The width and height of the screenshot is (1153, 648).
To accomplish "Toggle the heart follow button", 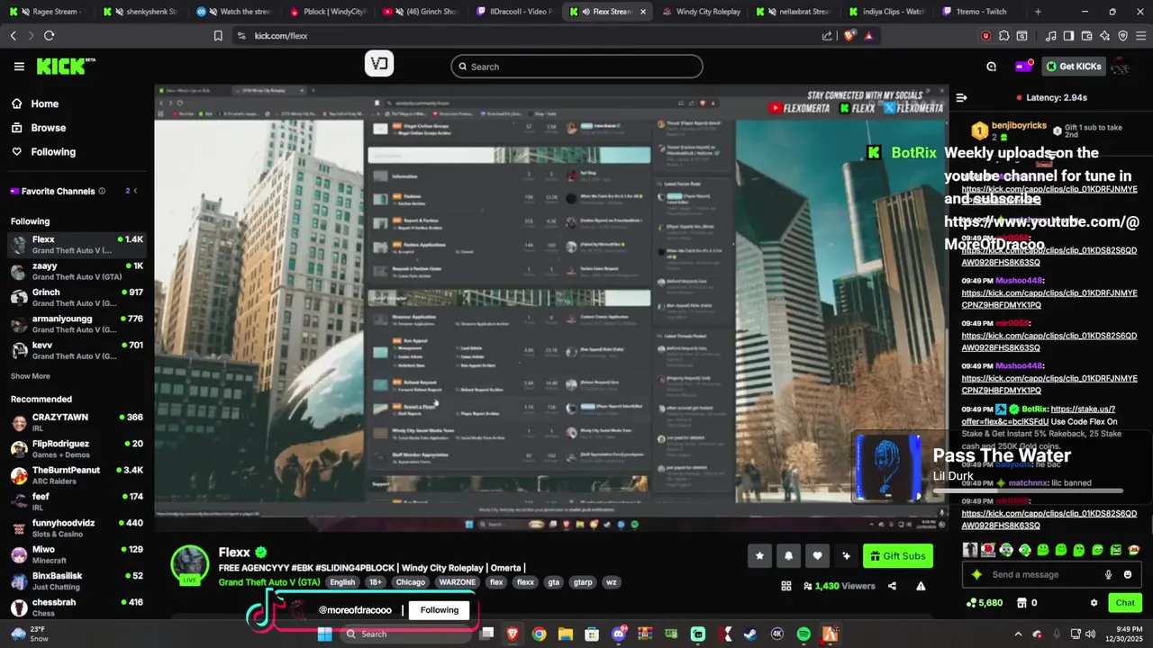I will pos(817,556).
